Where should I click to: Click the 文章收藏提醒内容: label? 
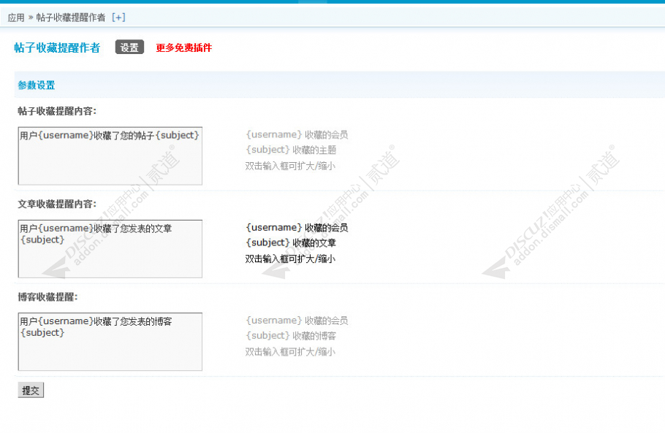(57, 204)
